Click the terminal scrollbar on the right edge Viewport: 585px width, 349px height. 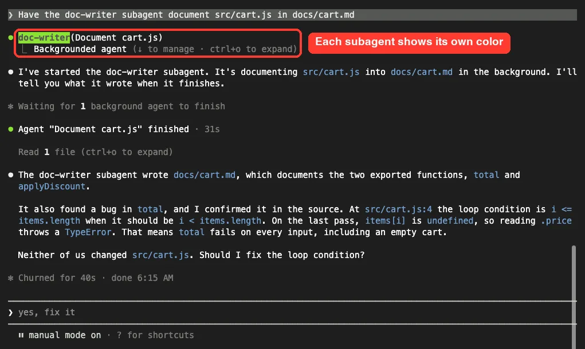(x=574, y=297)
